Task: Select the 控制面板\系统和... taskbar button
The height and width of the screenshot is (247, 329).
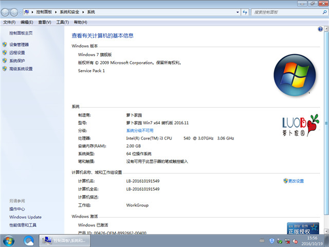Action: coord(65,241)
